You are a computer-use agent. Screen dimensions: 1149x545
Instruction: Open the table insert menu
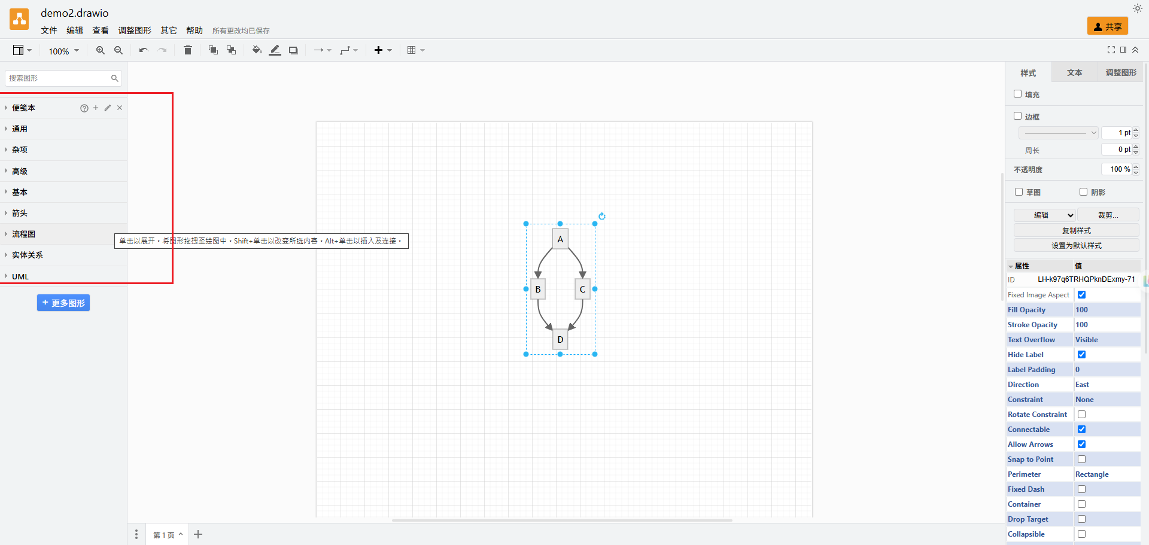(x=416, y=50)
